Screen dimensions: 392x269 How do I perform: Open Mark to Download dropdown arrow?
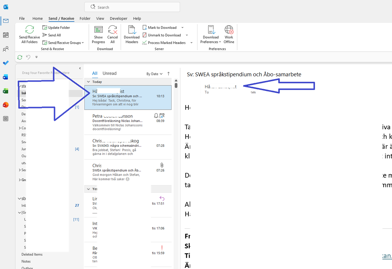coord(182,28)
